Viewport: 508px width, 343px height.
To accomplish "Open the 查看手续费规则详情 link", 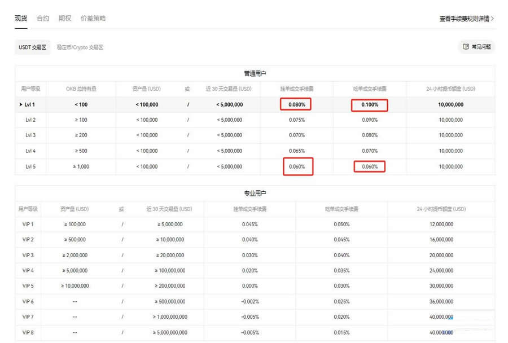I will 464,19.
